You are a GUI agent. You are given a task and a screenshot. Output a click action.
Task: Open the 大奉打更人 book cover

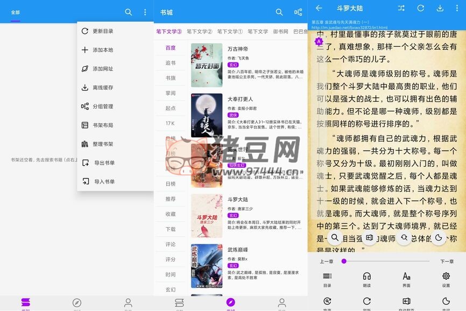tap(207, 115)
